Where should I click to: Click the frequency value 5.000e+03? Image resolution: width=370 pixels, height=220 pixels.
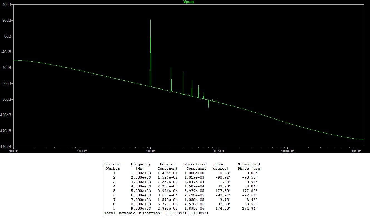tap(141, 191)
